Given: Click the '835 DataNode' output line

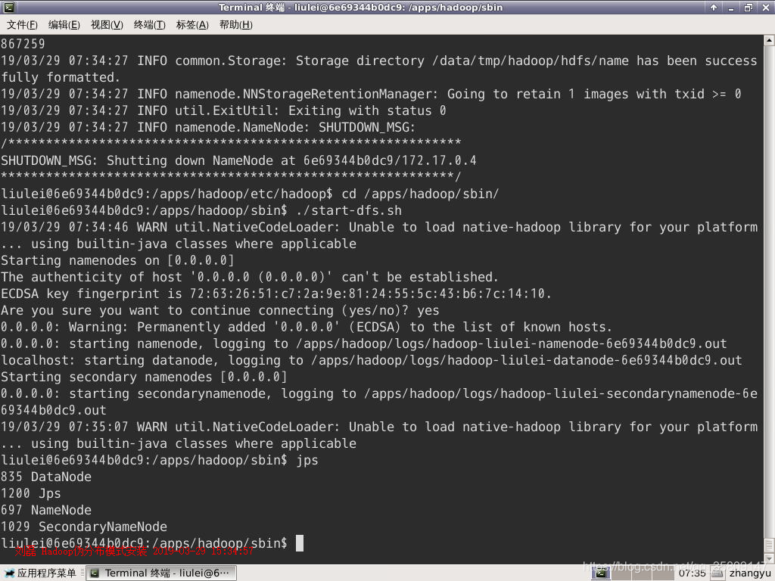Looking at the screenshot, I should (x=46, y=477).
